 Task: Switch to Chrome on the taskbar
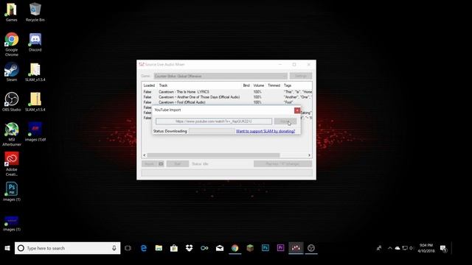235,248
